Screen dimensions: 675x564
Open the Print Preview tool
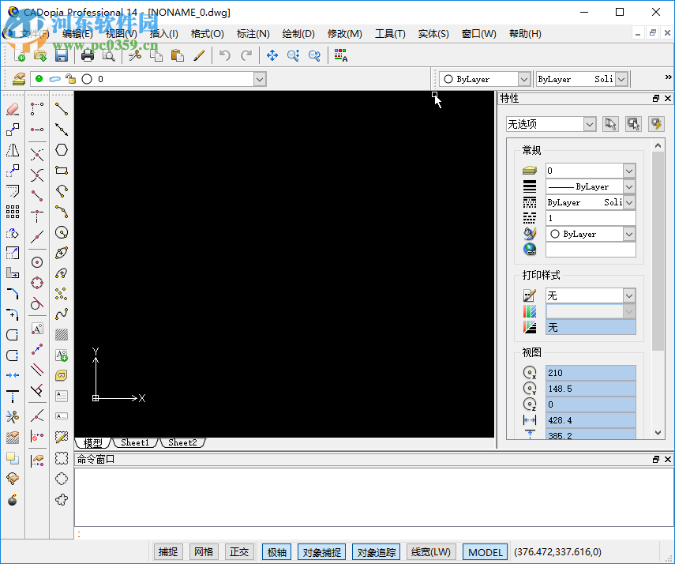point(110,55)
